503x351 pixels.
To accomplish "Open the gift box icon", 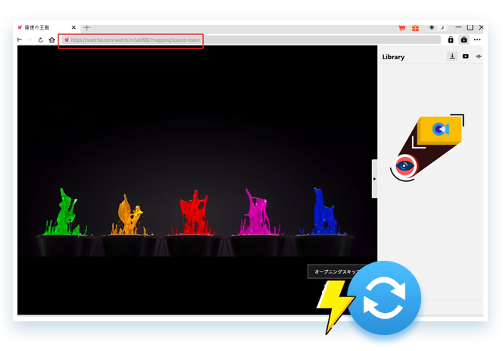I will point(415,28).
